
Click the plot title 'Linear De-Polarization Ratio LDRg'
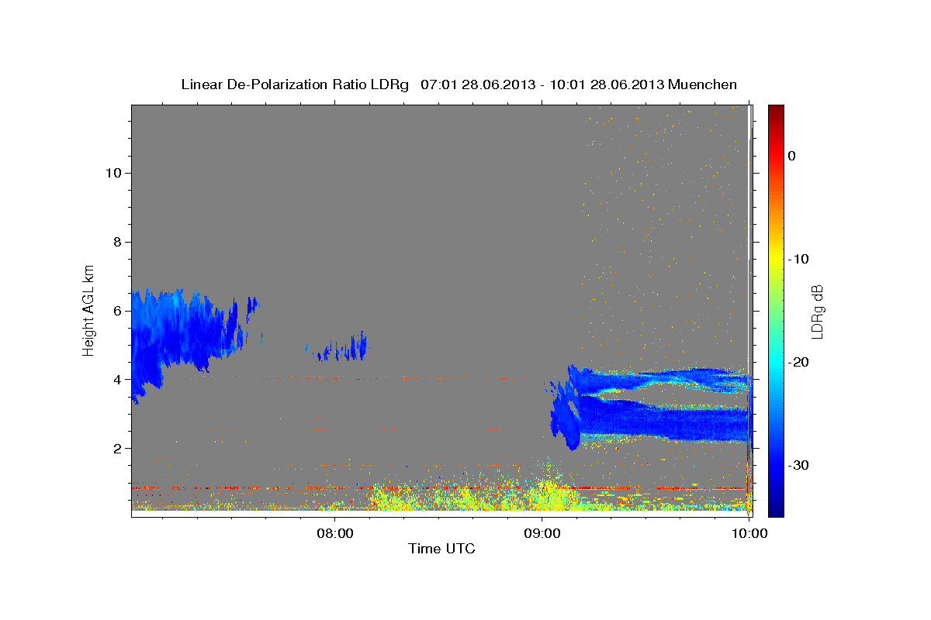click(x=294, y=84)
